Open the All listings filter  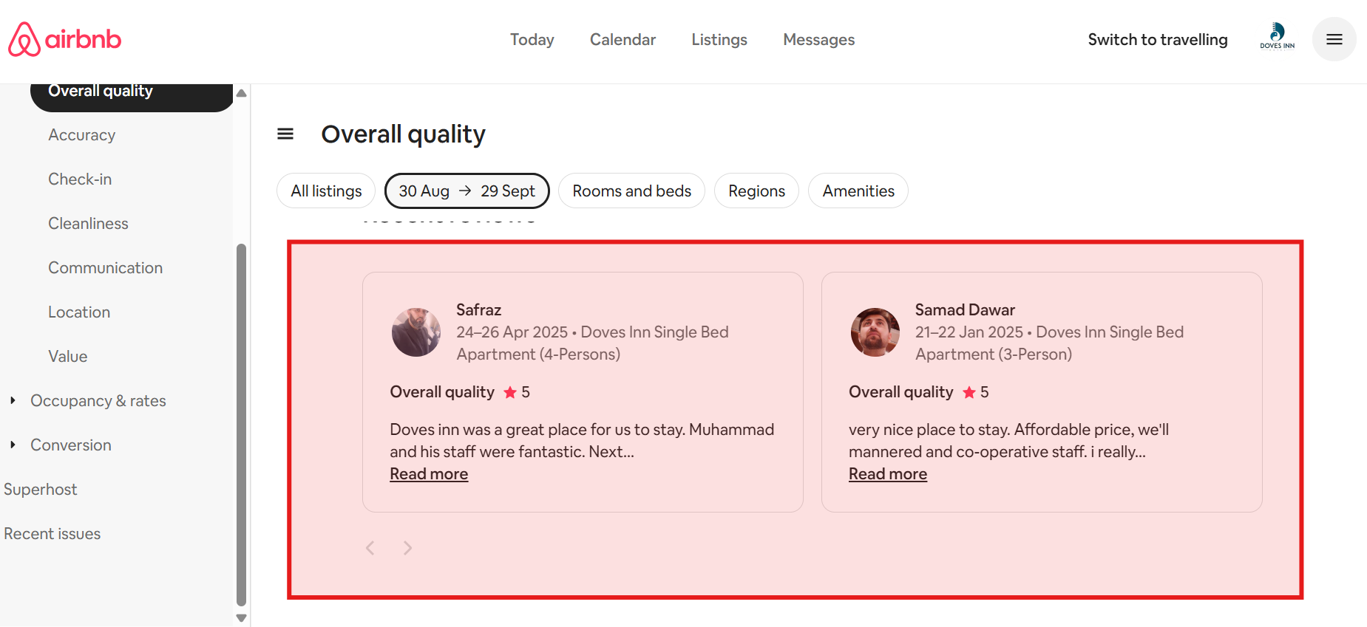click(326, 191)
